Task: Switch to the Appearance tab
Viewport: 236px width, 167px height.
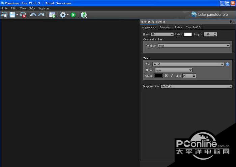Action: (149, 27)
